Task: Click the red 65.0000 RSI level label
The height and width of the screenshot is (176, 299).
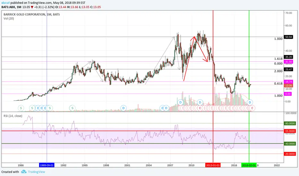Action: [x=290, y=131]
